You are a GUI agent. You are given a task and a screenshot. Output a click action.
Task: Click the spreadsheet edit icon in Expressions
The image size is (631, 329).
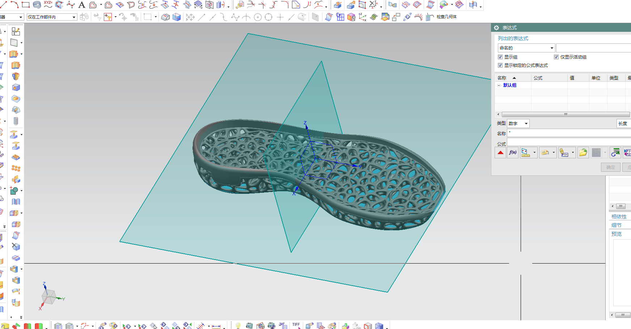615,153
